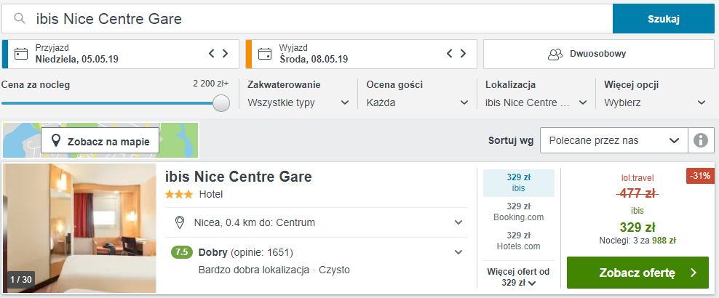Go to next arrival date arrow
This screenshot has width=719, height=298.
point(225,54)
